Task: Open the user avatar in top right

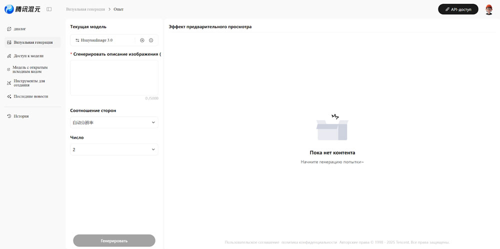Action: 488,9
